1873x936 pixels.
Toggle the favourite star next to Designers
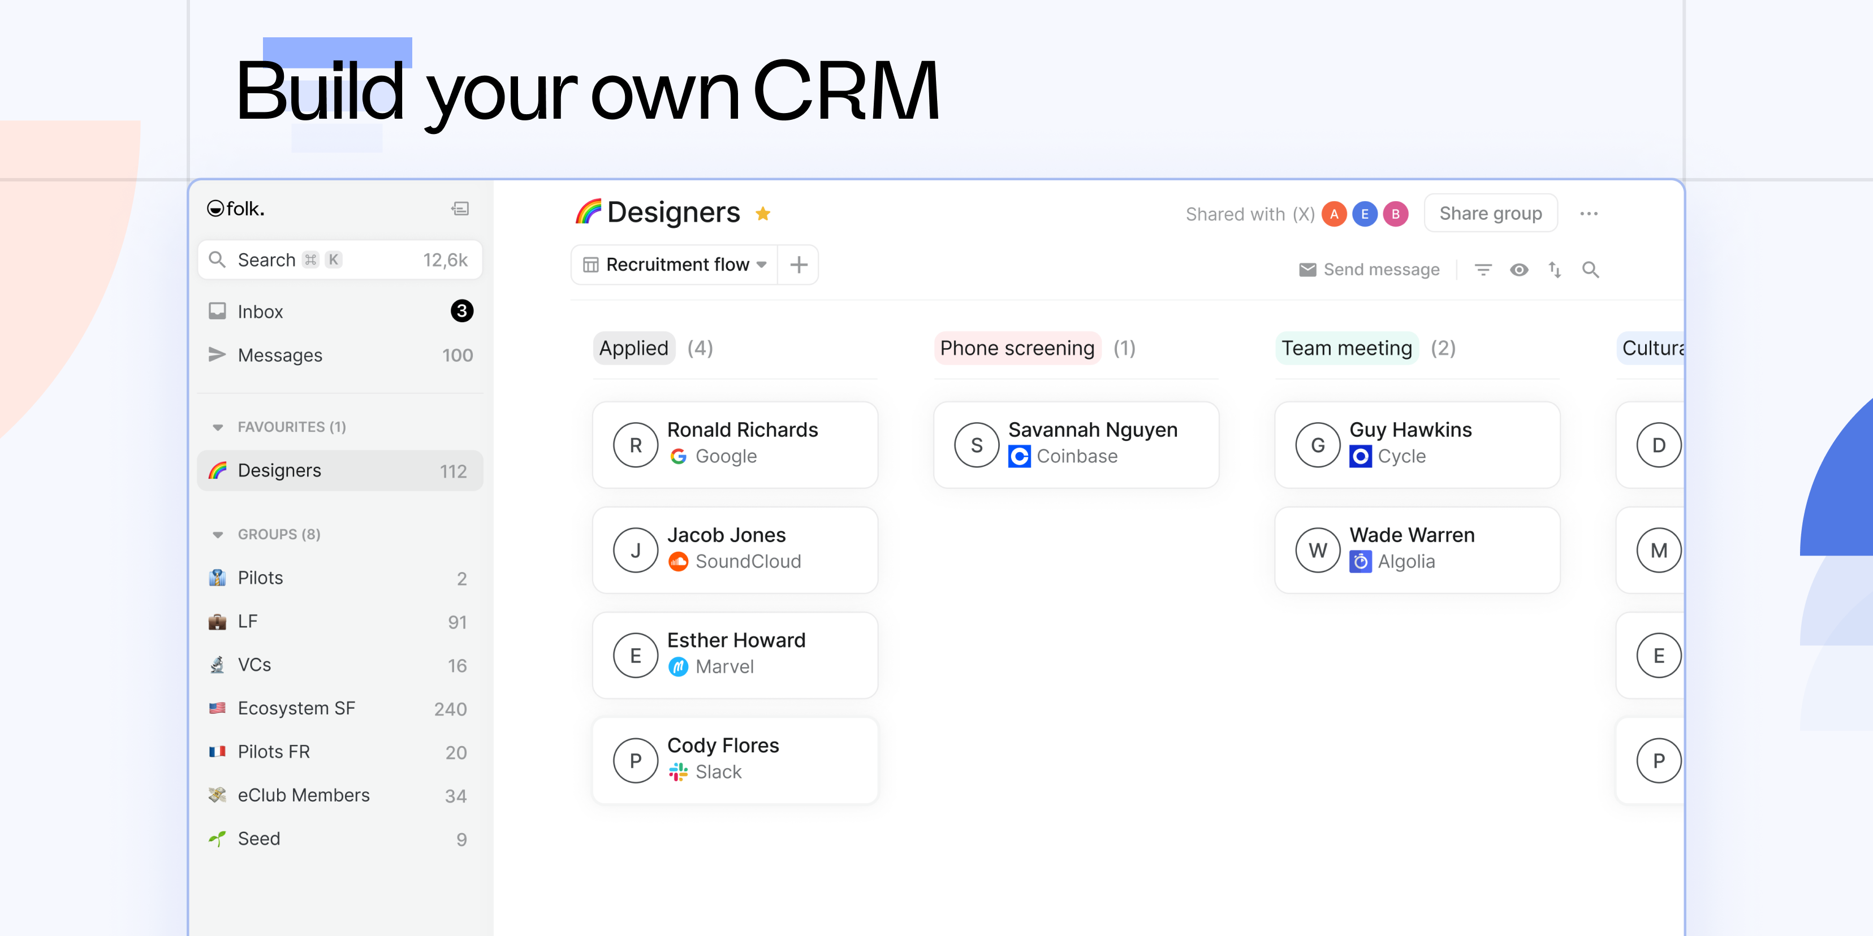(763, 214)
